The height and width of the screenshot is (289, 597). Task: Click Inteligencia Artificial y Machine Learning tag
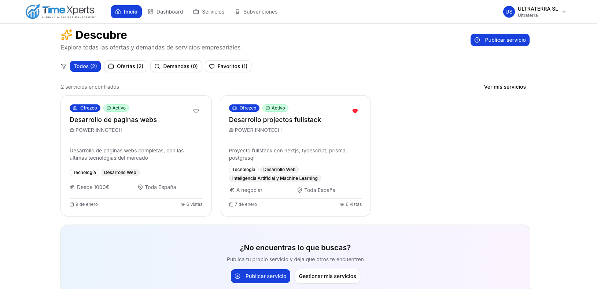click(x=275, y=178)
